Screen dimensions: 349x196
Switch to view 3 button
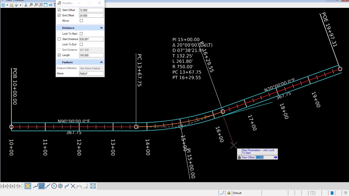coord(2,186)
